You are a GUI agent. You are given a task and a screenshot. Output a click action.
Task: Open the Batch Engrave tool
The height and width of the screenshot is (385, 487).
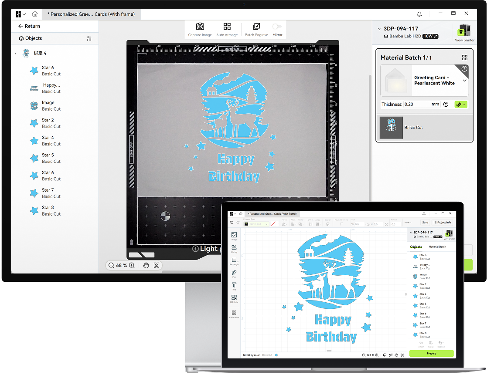(256, 27)
